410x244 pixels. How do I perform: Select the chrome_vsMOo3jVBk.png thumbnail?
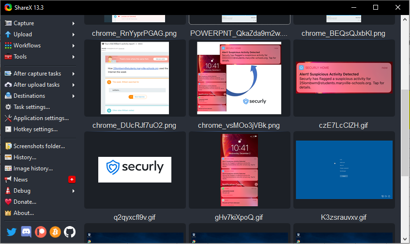[x=239, y=78]
